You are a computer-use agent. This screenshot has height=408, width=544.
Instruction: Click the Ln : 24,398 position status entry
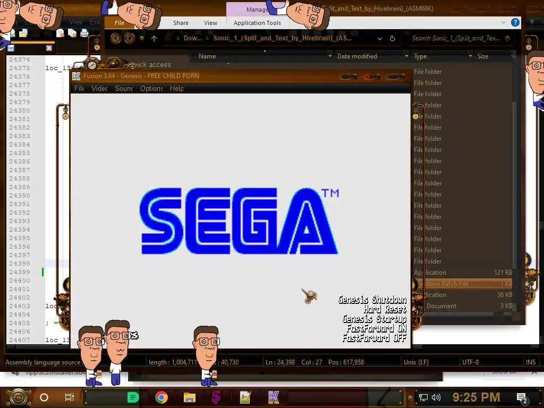click(280, 362)
